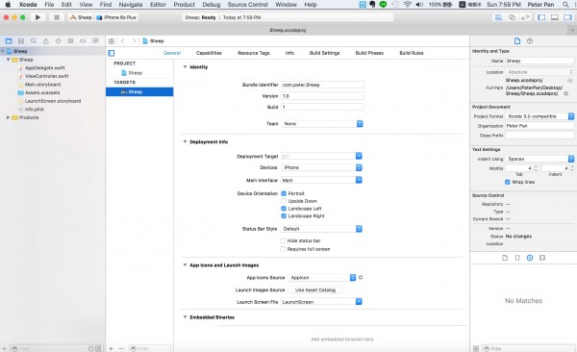Image resolution: width=577 pixels, height=352 pixels.
Task: Open the Devices dropdown
Action: pos(321,167)
